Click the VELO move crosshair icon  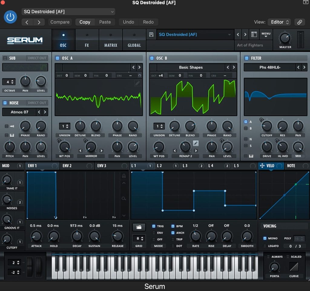click(262, 165)
